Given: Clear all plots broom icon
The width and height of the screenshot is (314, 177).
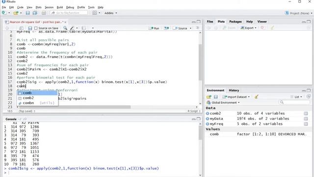Looking at the screenshot, I should point(272,28).
